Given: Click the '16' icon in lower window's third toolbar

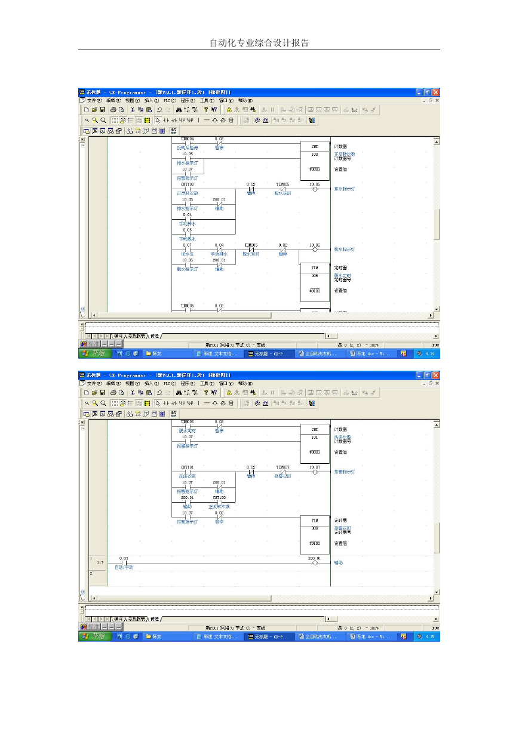Looking at the screenshot, I should (173, 412).
